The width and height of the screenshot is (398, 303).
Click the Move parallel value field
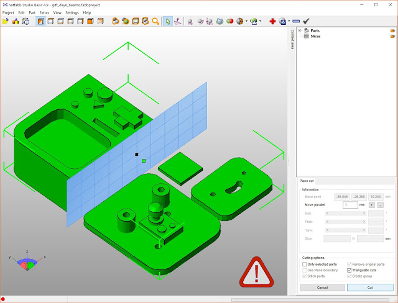coord(350,205)
